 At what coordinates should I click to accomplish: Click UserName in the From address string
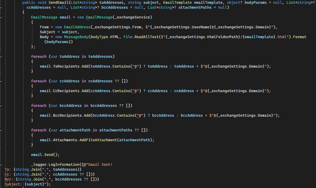tap(200, 27)
